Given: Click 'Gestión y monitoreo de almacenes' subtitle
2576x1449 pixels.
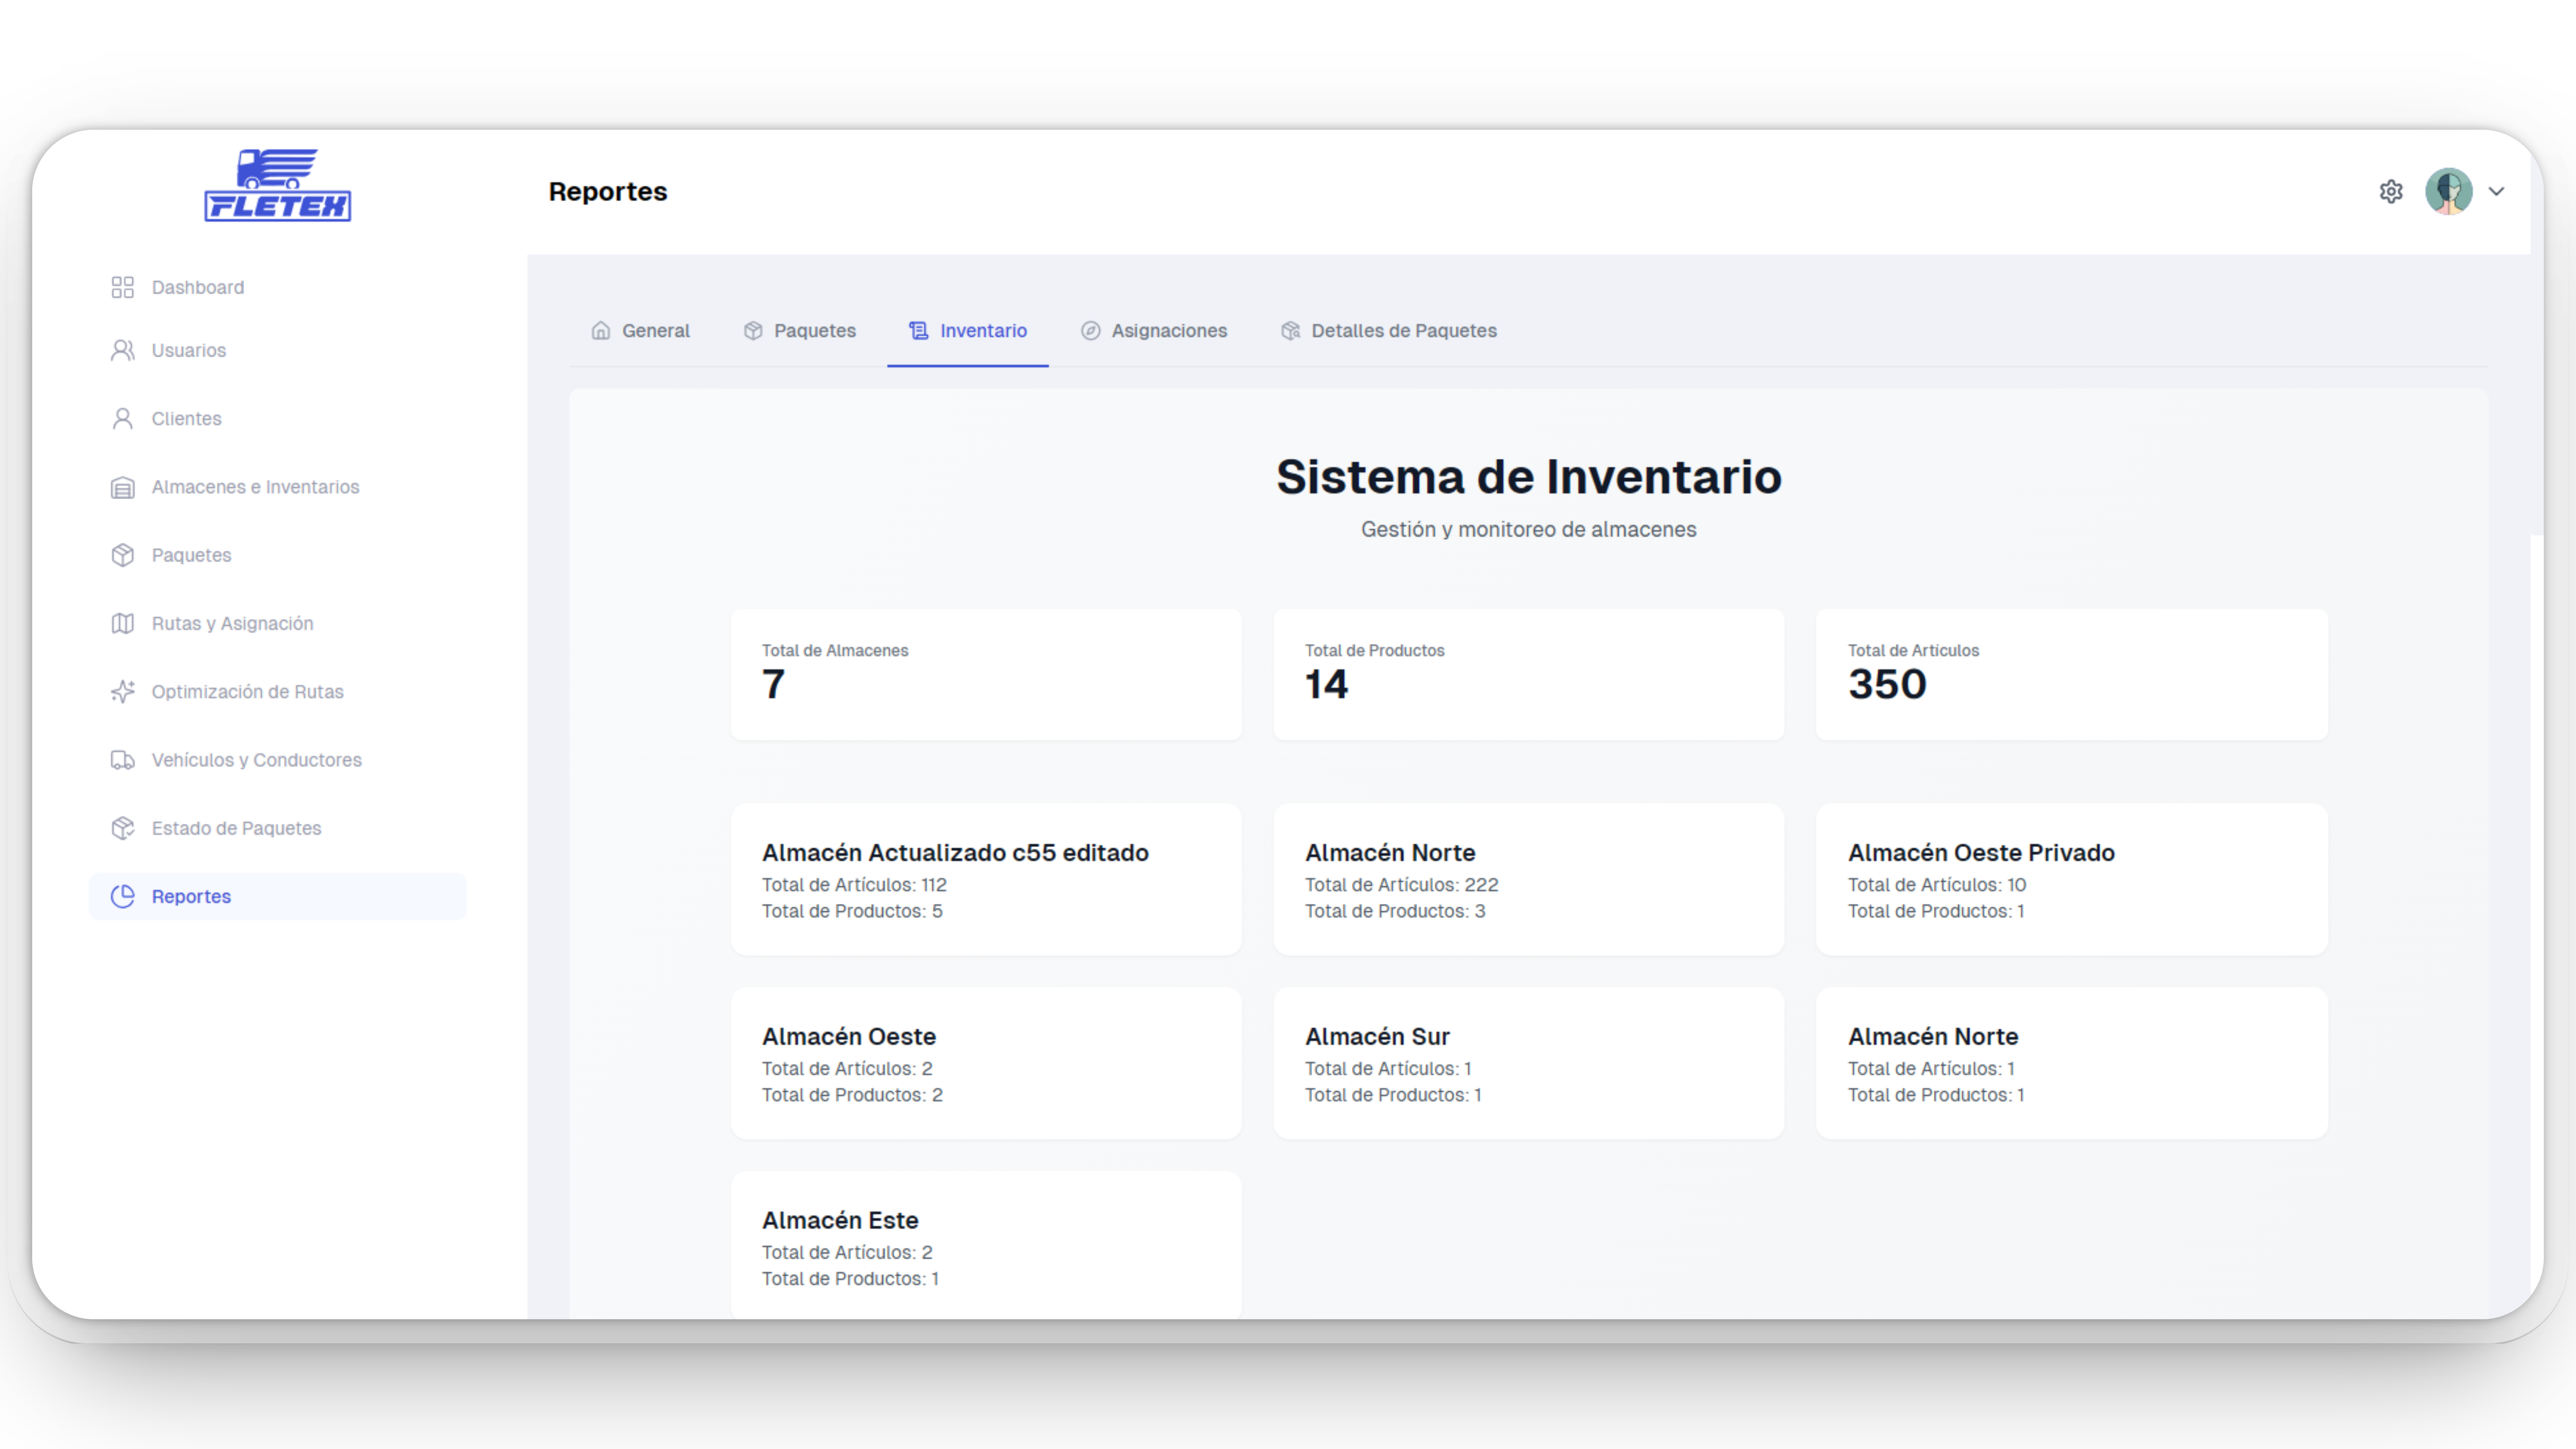Looking at the screenshot, I should 1529,529.
